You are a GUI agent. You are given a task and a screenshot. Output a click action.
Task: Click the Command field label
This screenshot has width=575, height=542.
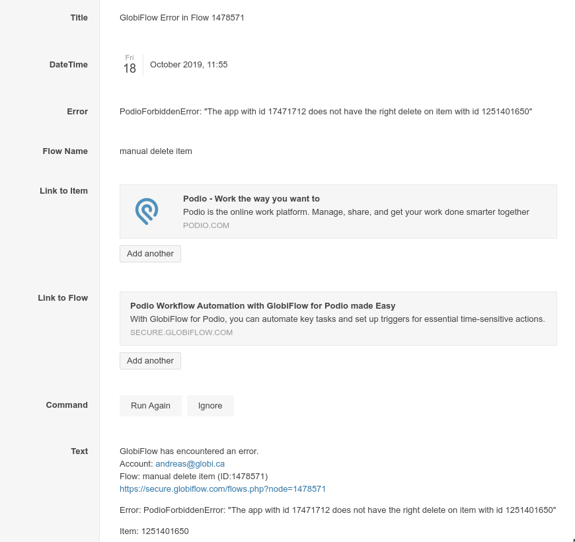click(66, 405)
